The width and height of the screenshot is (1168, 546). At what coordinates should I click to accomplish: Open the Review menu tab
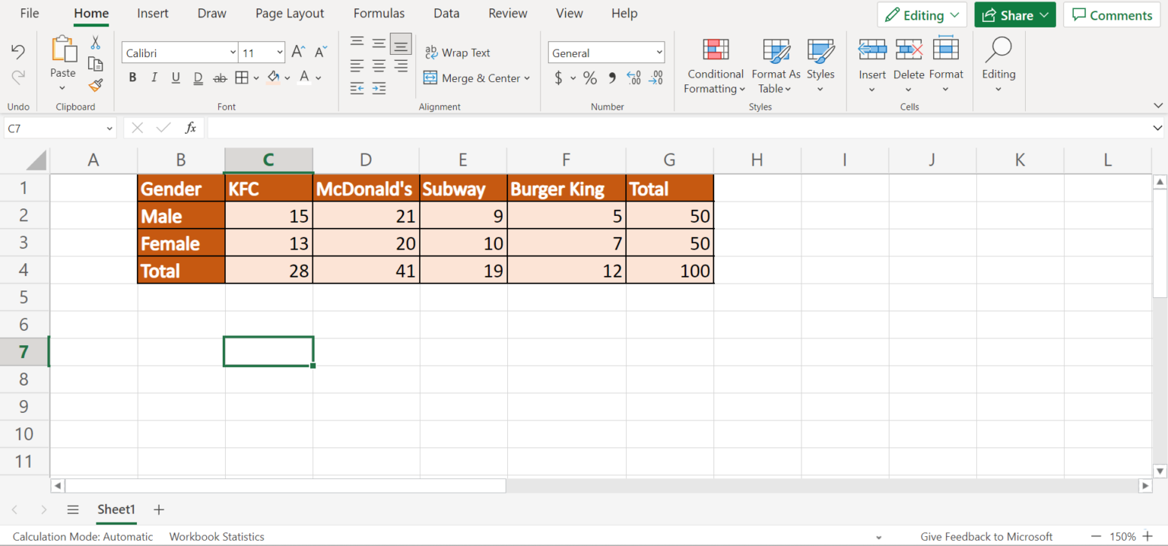tap(507, 13)
